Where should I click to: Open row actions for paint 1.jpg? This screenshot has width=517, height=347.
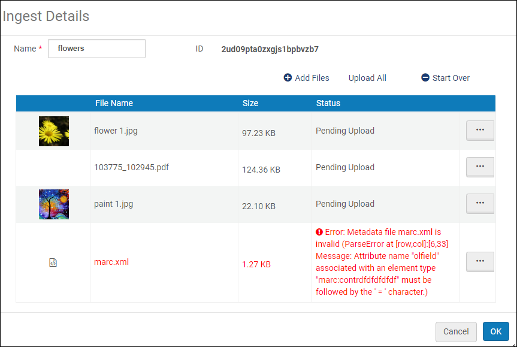(480, 203)
